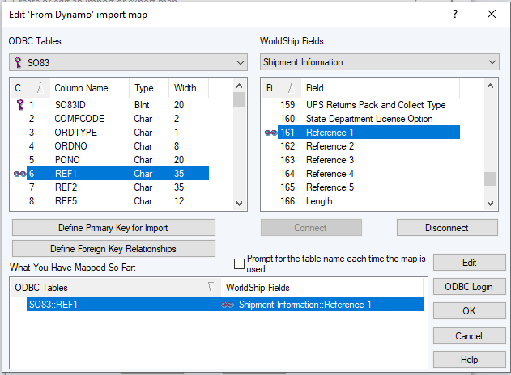
Task: Click the Disconnect button
Action: point(447,228)
